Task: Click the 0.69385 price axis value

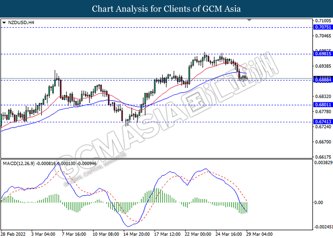Action: point(323,66)
